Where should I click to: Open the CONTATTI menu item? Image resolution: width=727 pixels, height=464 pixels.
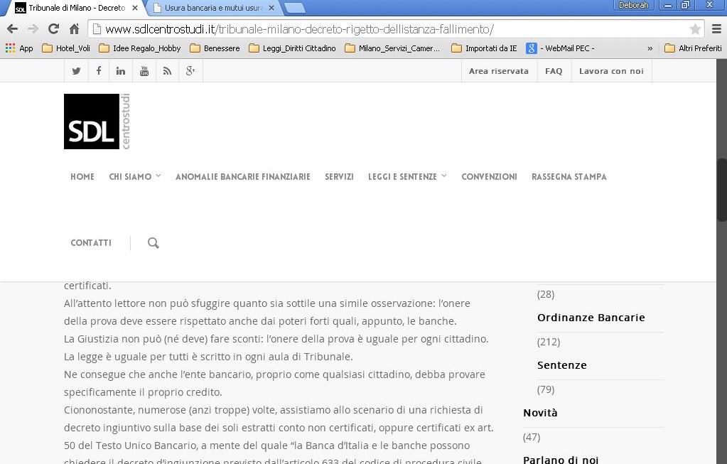click(x=91, y=243)
